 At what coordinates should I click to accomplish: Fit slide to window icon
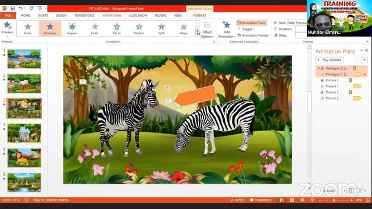click(367, 200)
